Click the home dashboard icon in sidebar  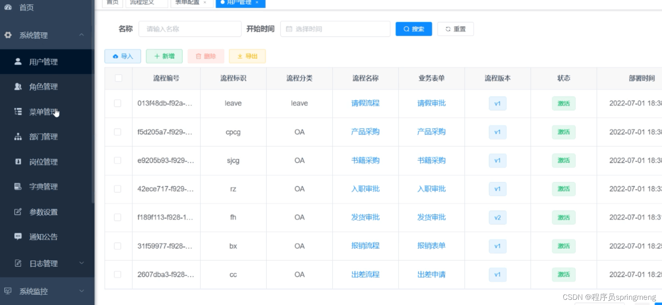pos(8,7)
